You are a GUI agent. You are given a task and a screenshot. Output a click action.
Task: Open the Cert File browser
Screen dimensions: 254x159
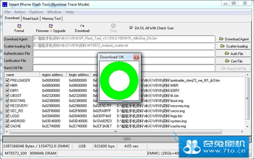coord(234,61)
